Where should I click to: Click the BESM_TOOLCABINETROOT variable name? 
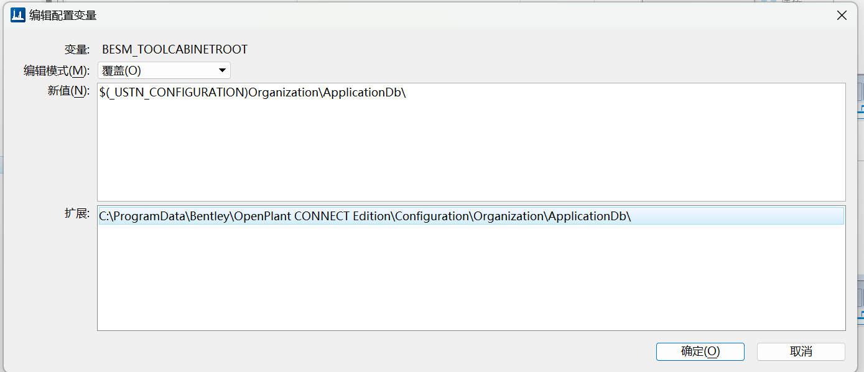point(175,50)
